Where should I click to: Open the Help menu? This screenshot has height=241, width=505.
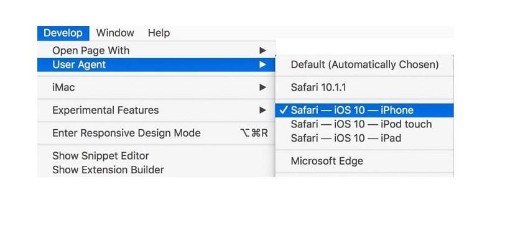click(x=159, y=33)
